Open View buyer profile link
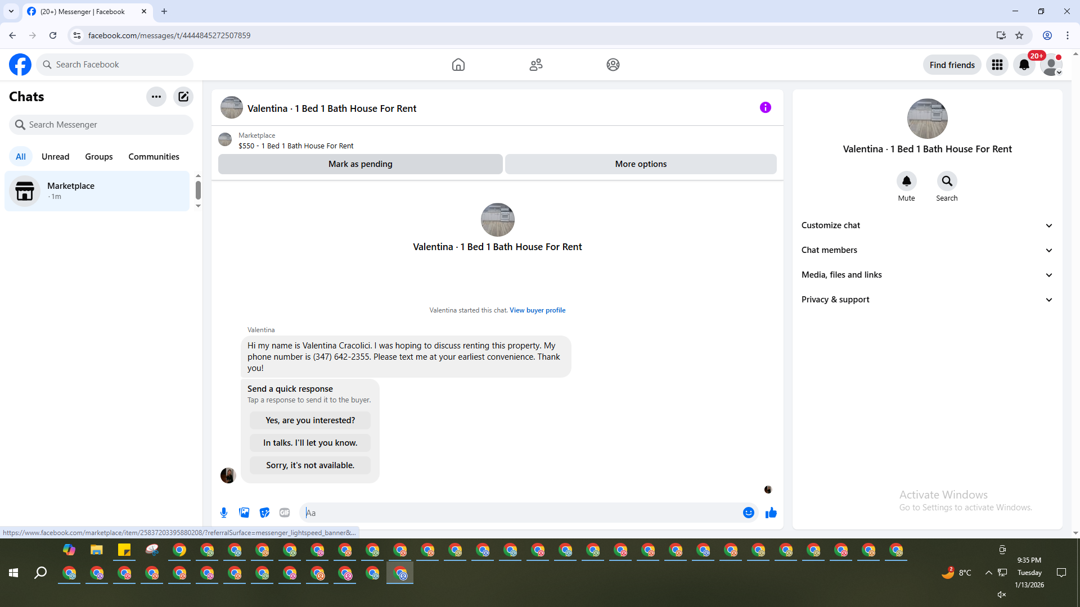 537,310
